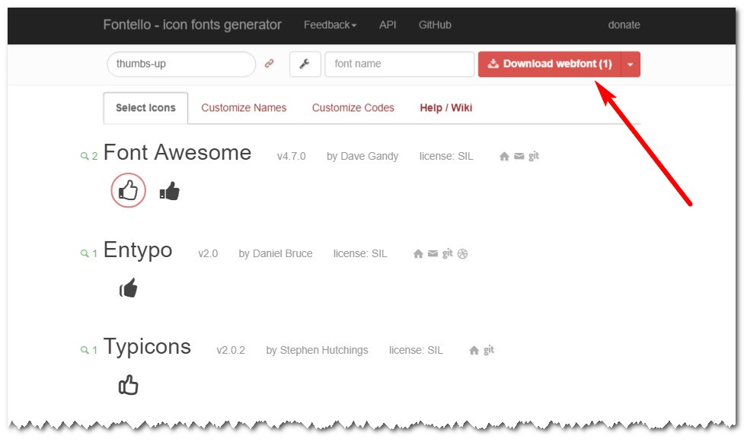This screenshot has width=744, height=442.
Task: Click the donate link
Action: point(624,24)
